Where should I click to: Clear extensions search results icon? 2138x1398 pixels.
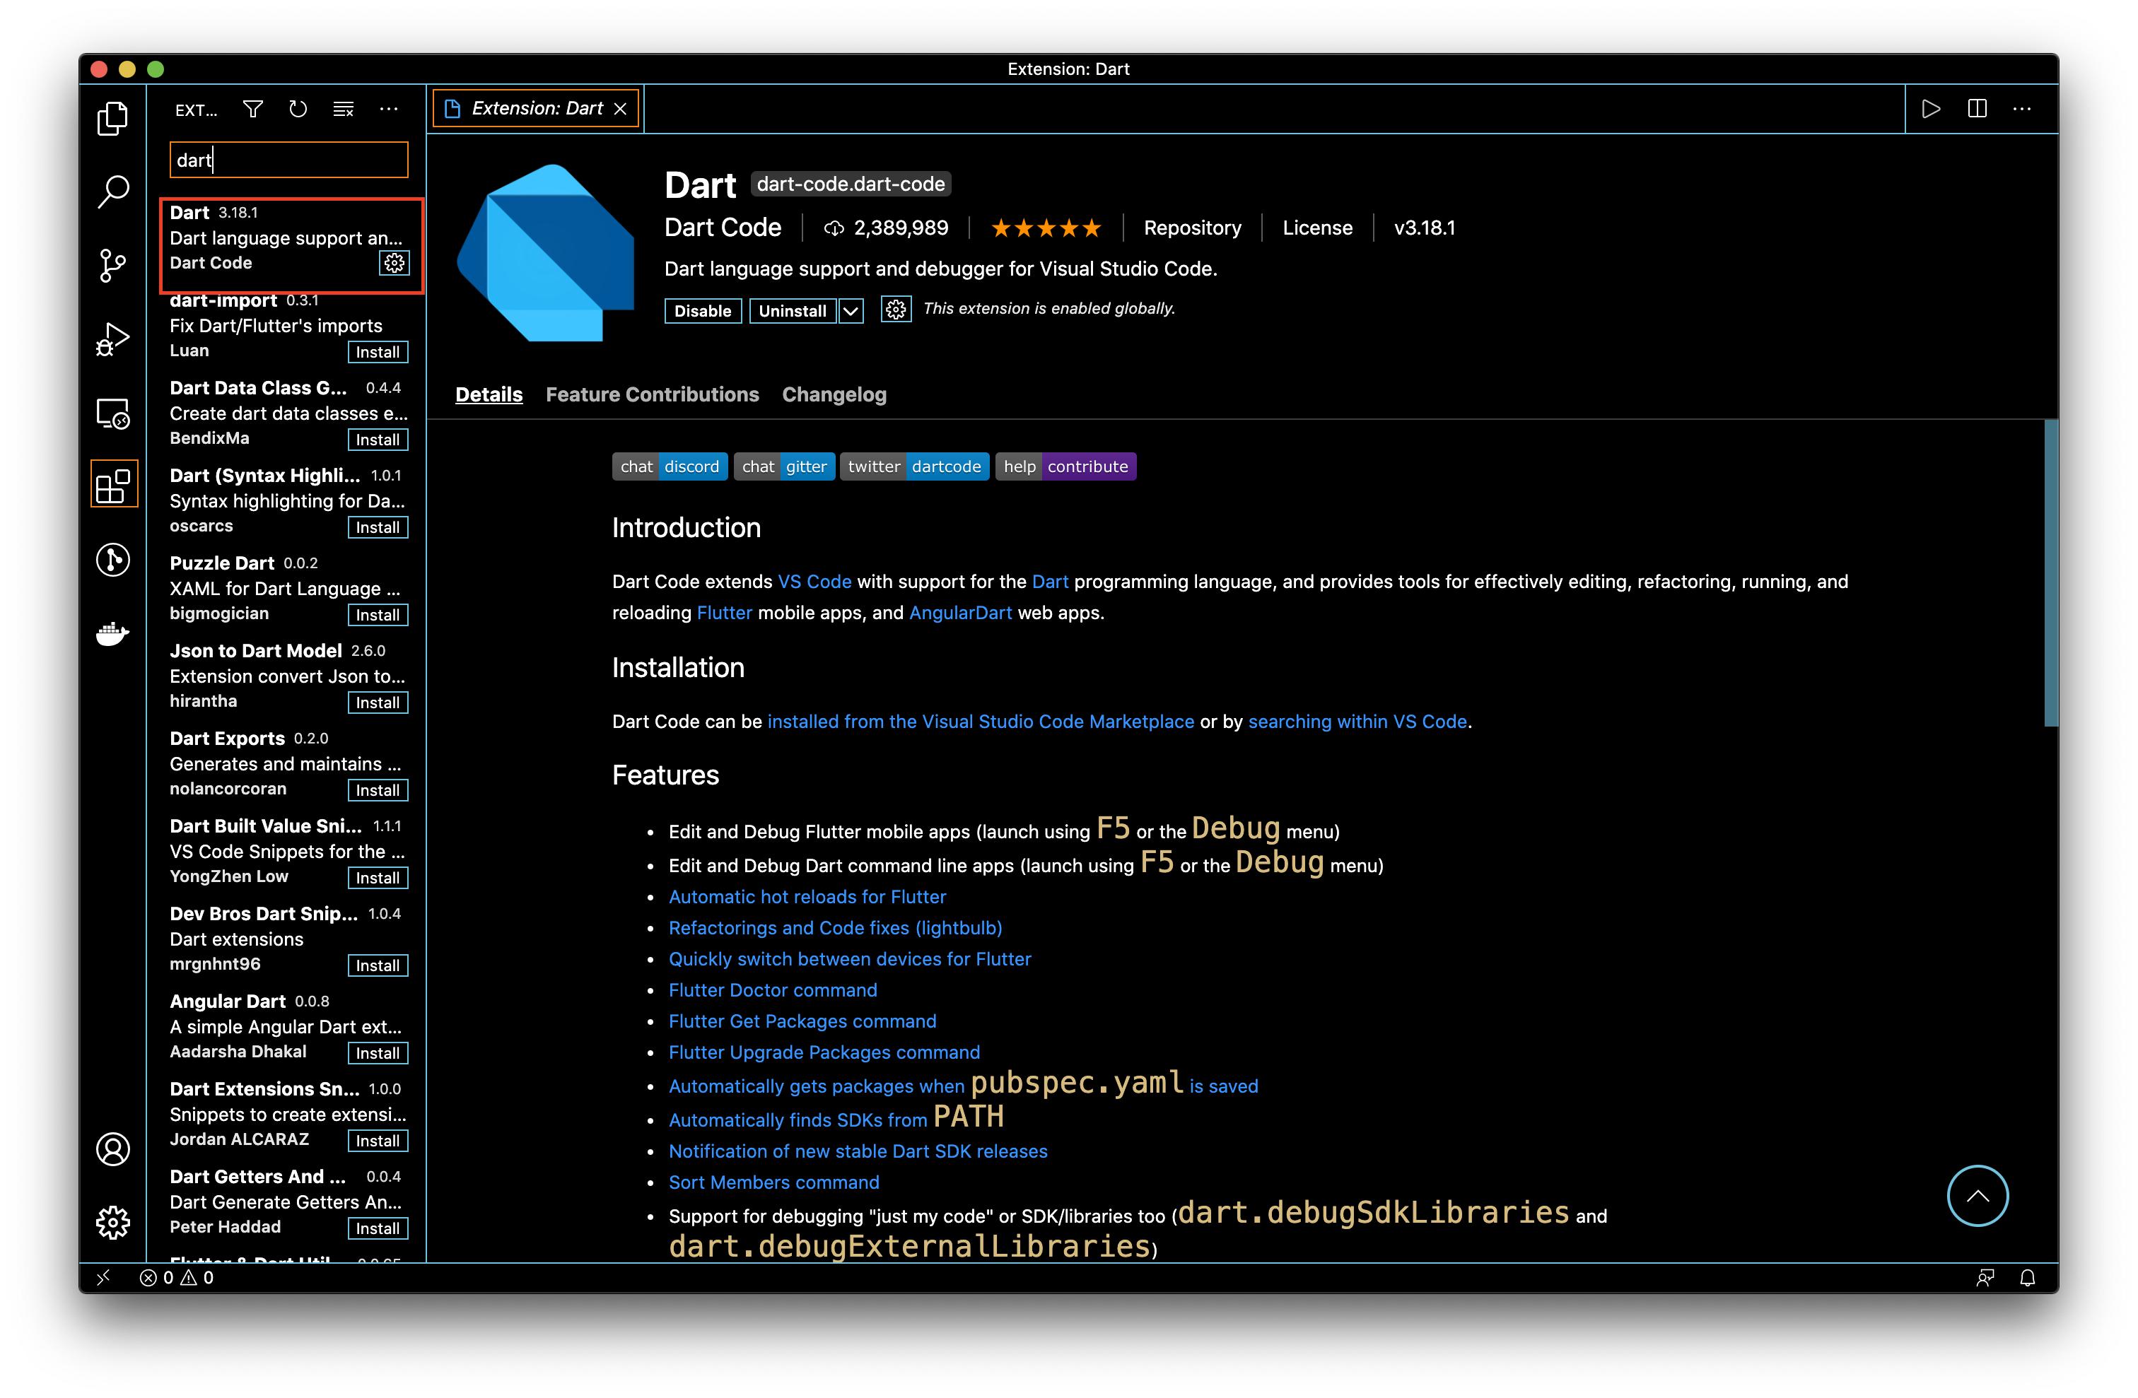click(x=343, y=110)
